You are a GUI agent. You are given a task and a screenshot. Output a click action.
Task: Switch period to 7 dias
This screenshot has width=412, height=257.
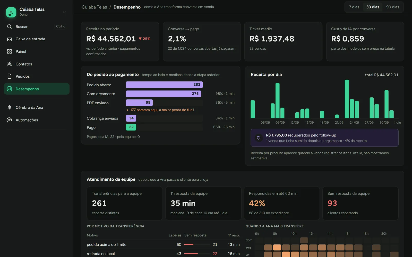click(354, 7)
